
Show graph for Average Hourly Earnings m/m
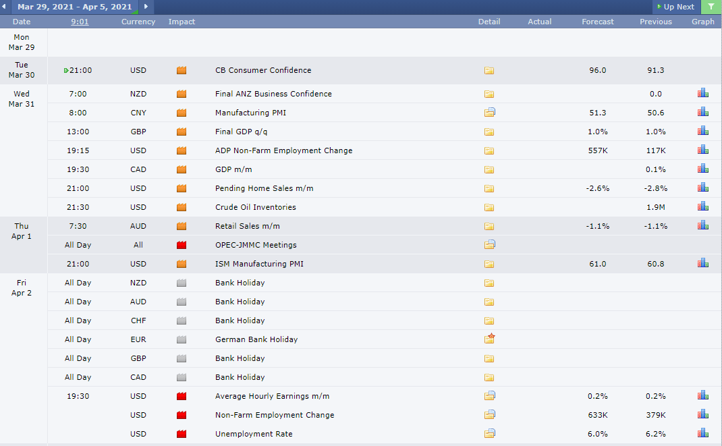pyautogui.click(x=702, y=395)
